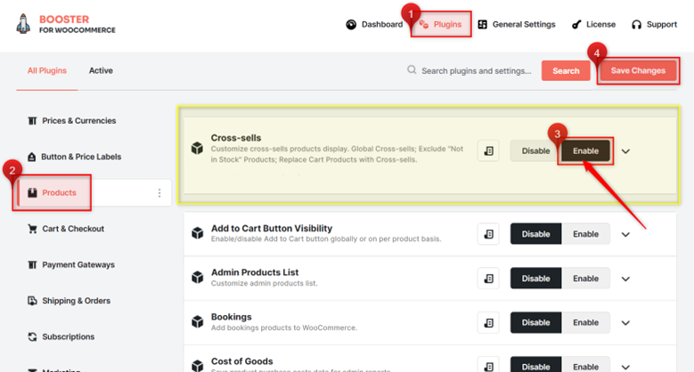Disable the Cross-sells plugin
Screen dimensions: 694x372
pos(535,150)
